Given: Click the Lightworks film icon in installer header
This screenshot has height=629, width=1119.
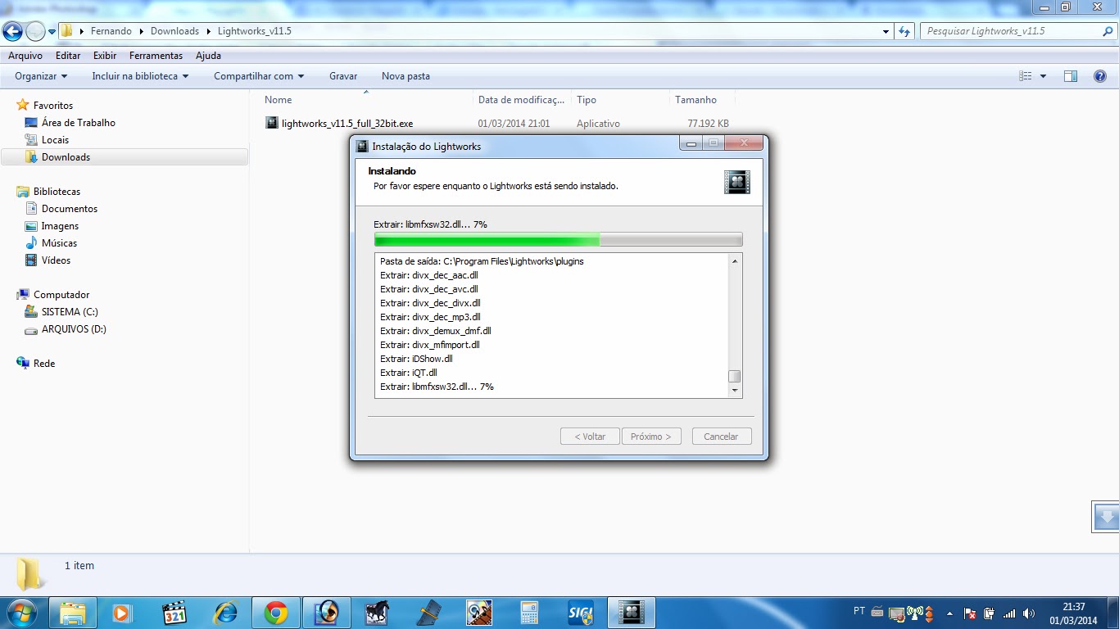Looking at the screenshot, I should click(x=737, y=182).
